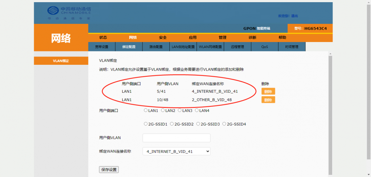Switch to the 宽带设置 tab
This screenshot has width=371, height=177.
(102, 47)
